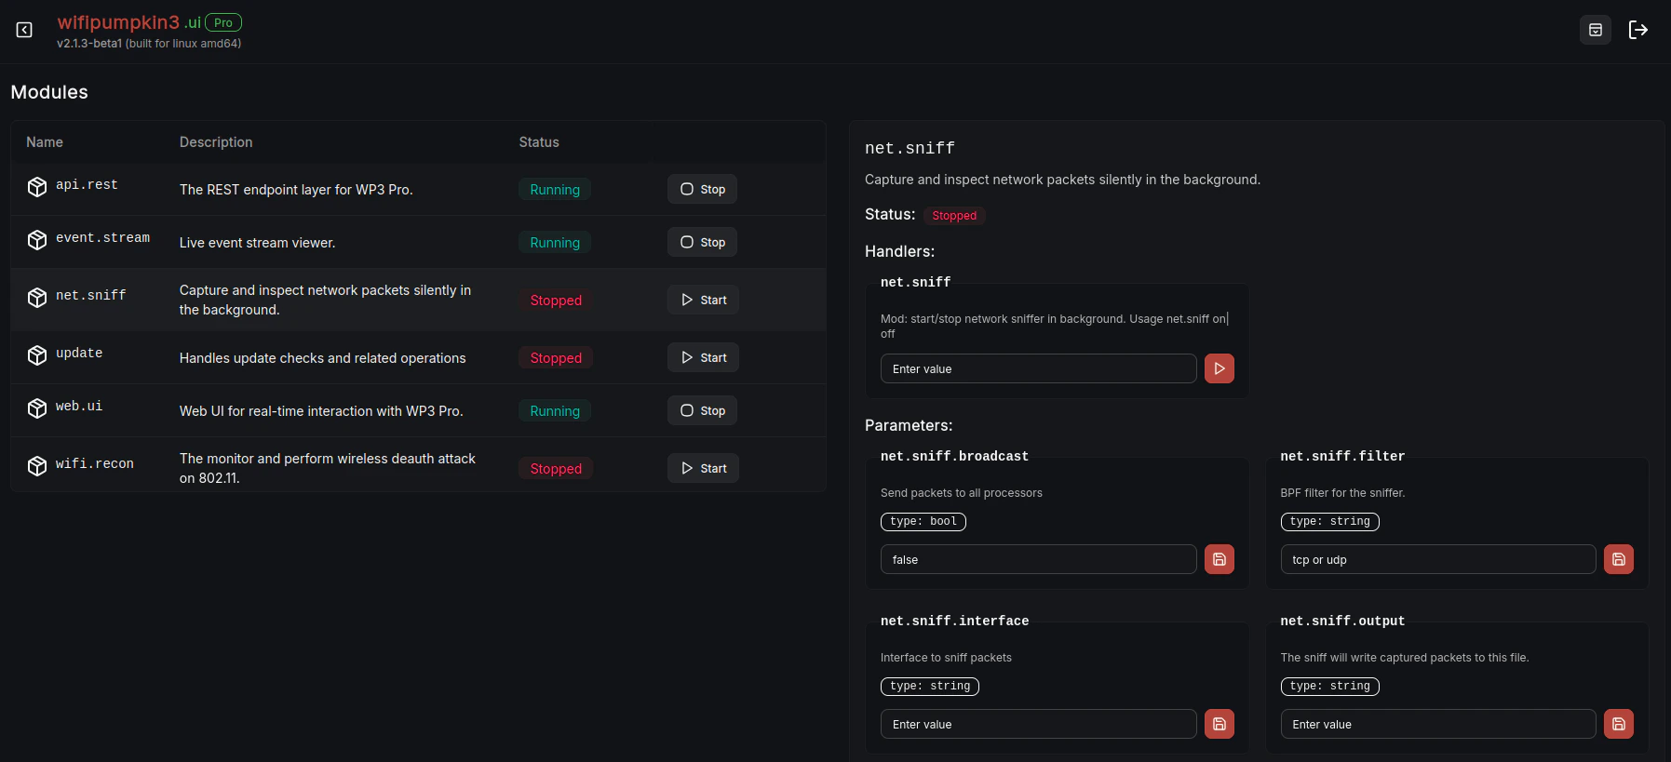
Task: Save the net.sniff.filter parameter
Action: pyautogui.click(x=1619, y=559)
